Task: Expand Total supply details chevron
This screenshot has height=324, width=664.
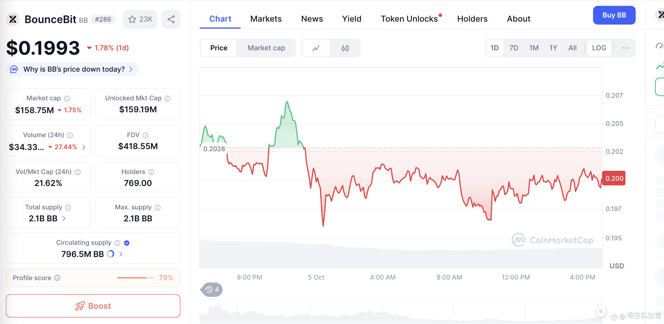Action: (64, 218)
